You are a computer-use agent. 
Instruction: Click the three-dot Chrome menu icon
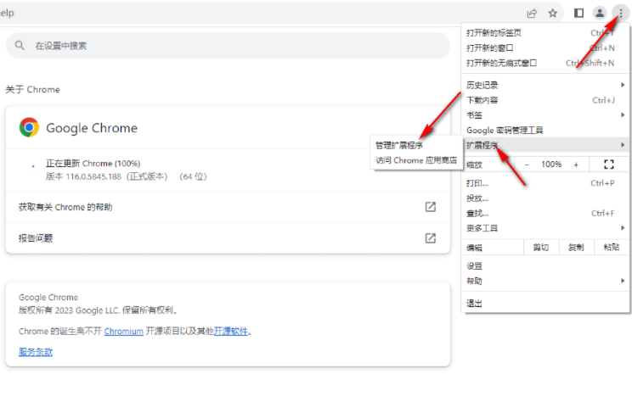(620, 13)
